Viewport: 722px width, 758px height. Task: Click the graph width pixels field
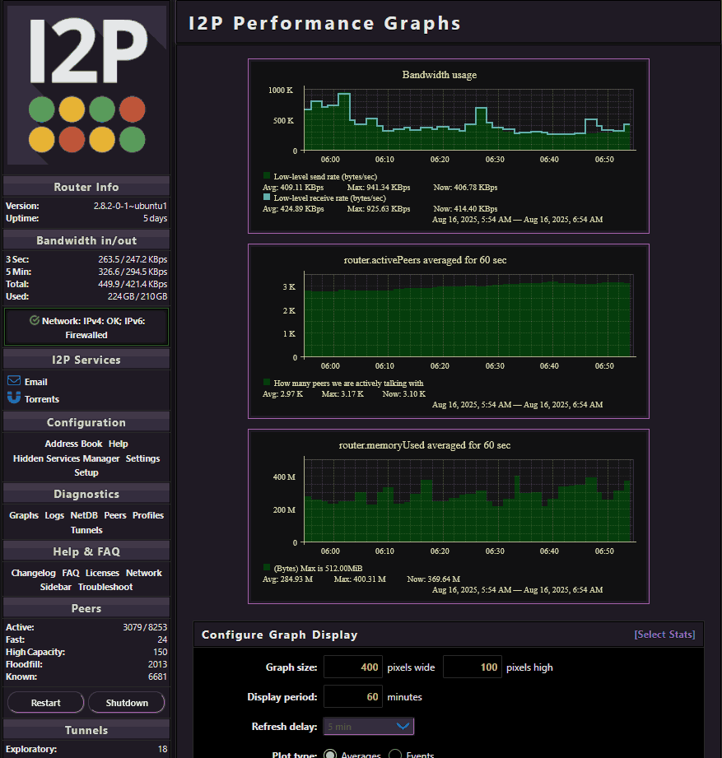(353, 667)
